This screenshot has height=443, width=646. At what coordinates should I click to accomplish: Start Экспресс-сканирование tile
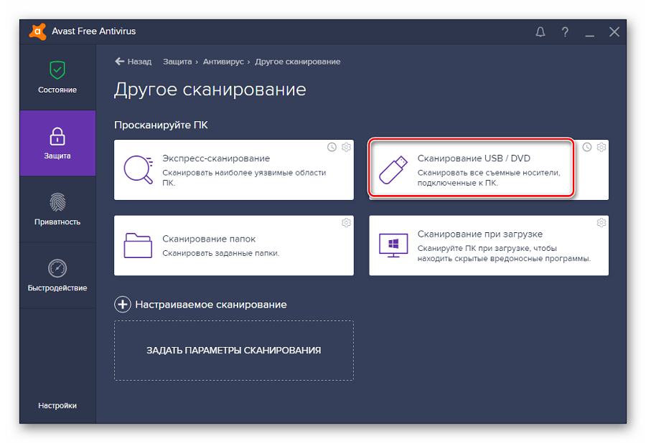click(233, 170)
